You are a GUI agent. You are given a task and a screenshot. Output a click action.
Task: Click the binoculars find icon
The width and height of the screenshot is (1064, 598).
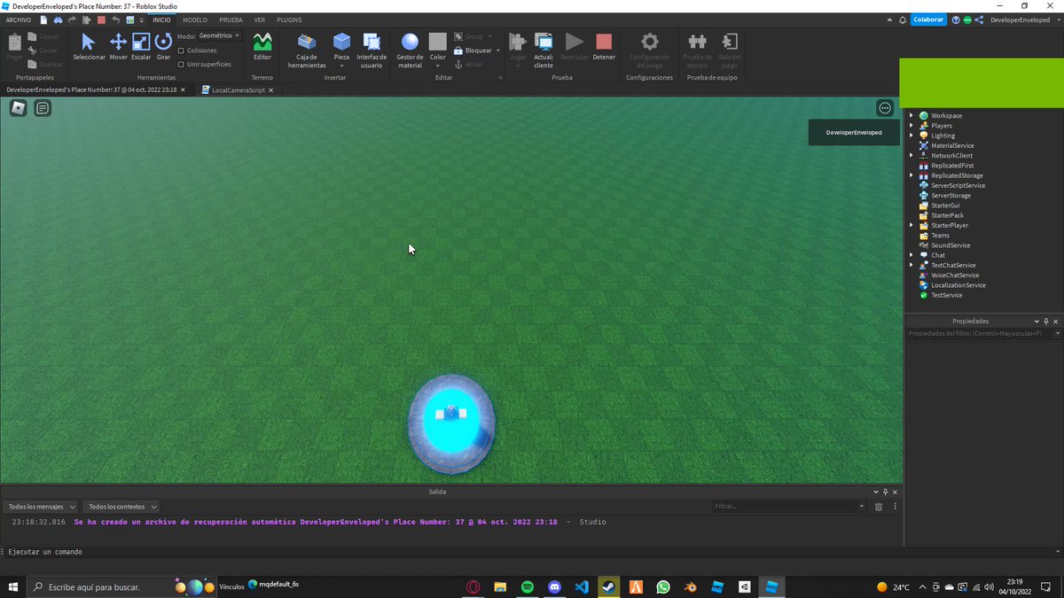59,19
